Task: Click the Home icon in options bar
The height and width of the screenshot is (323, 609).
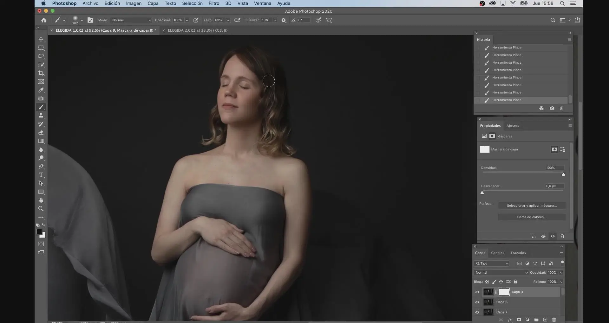Action: click(44, 20)
